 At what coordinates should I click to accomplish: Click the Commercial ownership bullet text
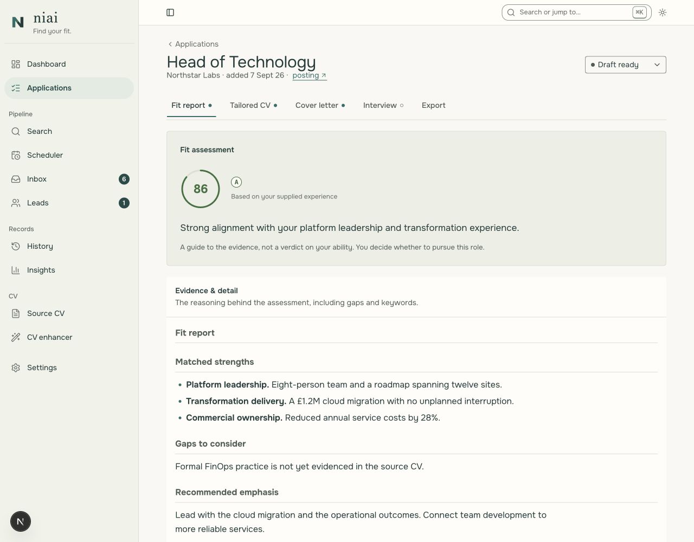pos(313,418)
